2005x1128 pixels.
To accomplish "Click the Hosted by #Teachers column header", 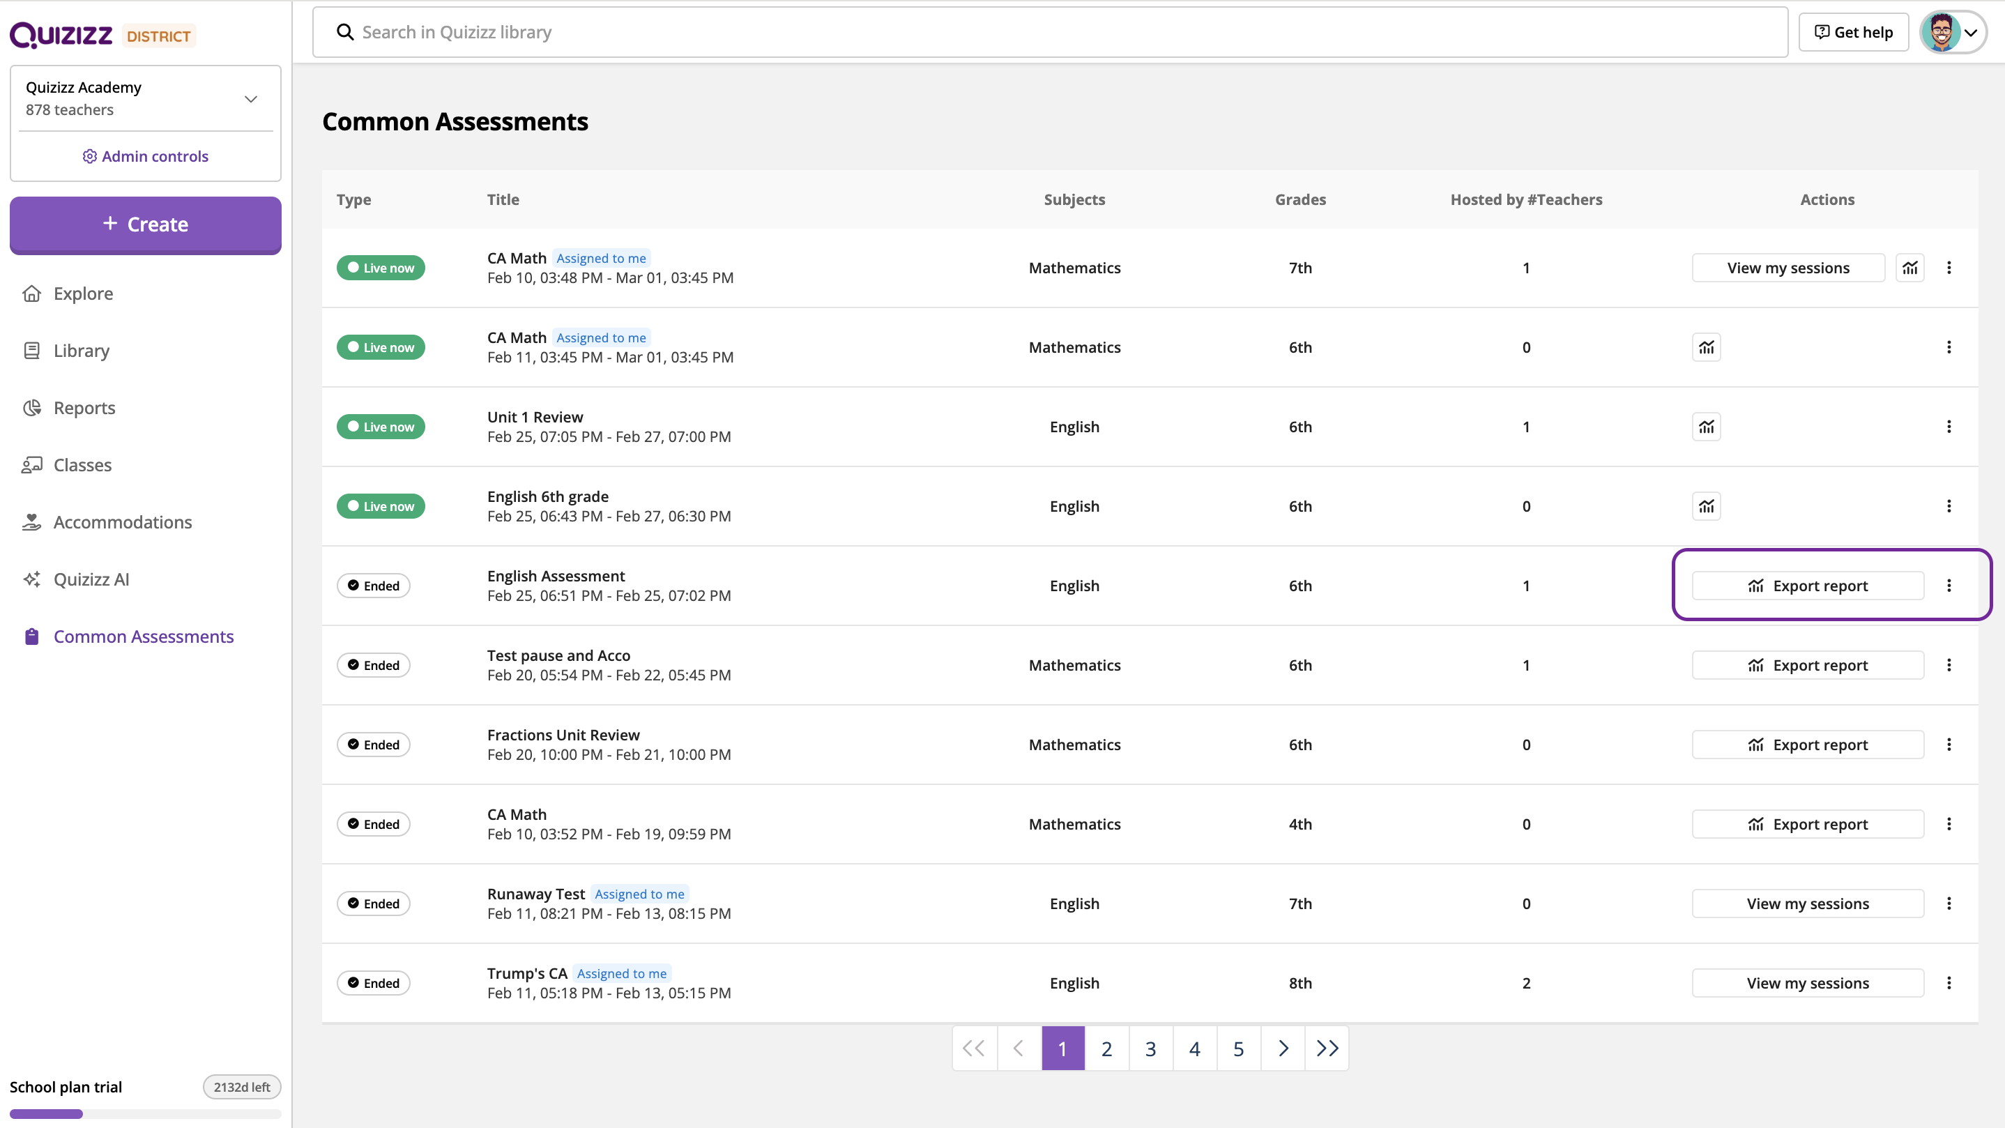I will (x=1526, y=199).
